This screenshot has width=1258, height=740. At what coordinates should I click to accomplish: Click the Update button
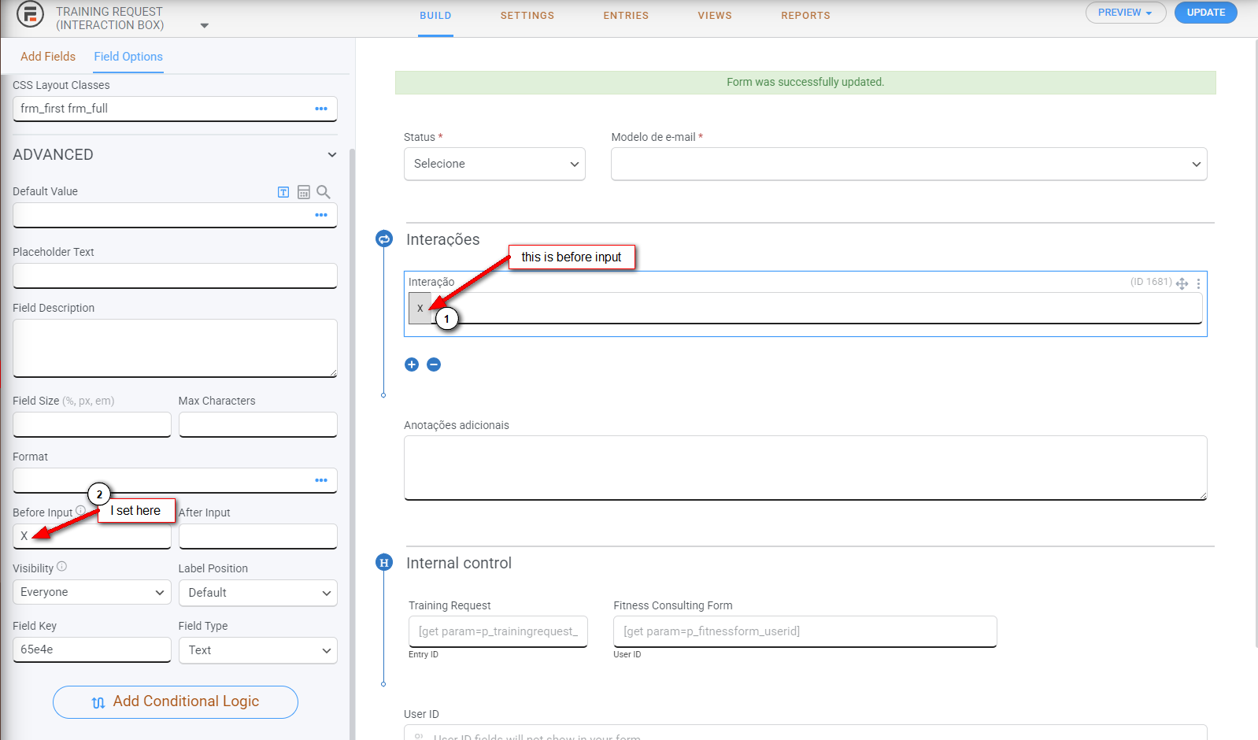(1205, 13)
